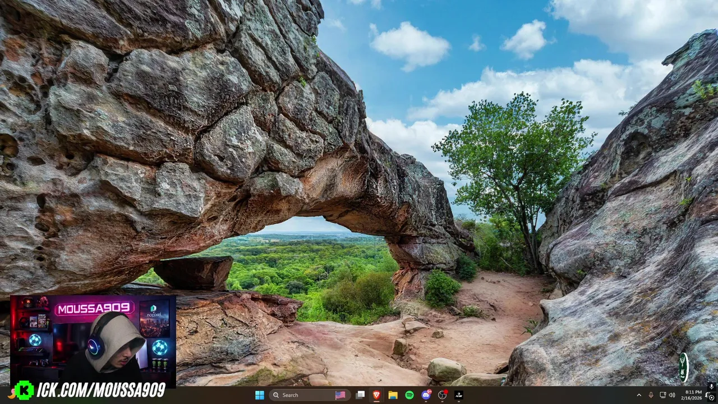This screenshot has width=718, height=404.
Task: Click the flag icon in the search box
Action: pos(340,395)
